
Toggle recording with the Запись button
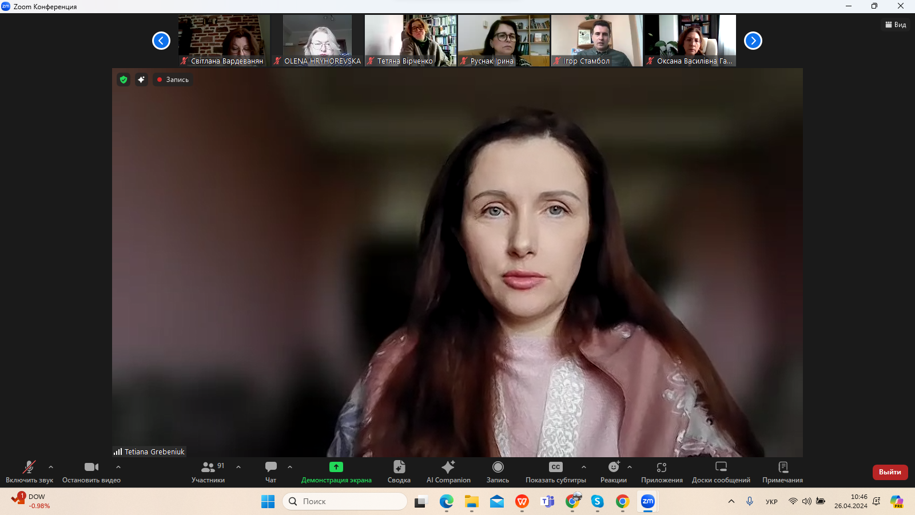click(x=498, y=472)
